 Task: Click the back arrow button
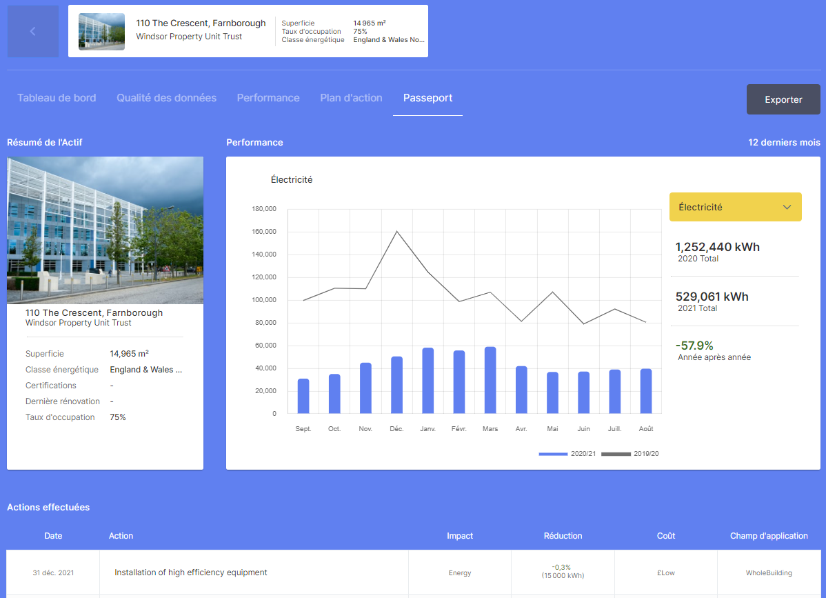pyautogui.click(x=32, y=31)
